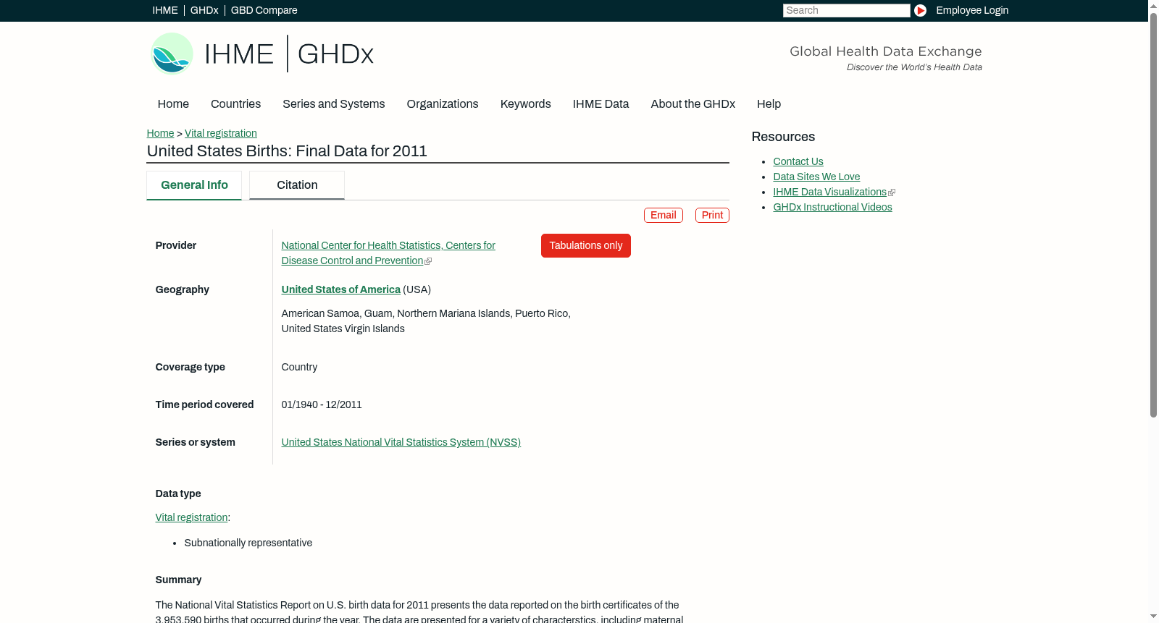Click the IHME leaf logo icon

[172, 54]
